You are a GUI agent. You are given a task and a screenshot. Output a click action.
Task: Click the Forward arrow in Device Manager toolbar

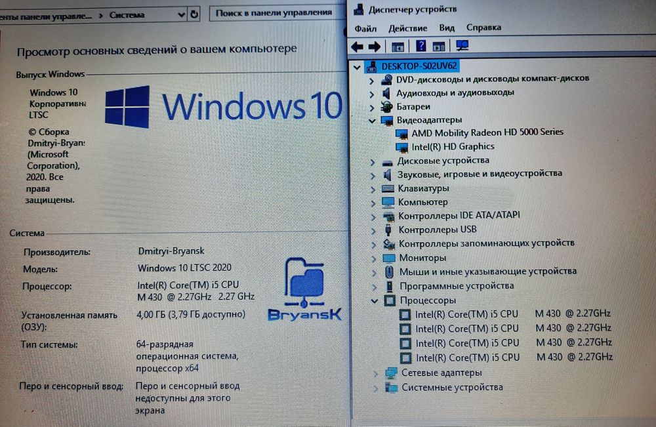click(375, 47)
